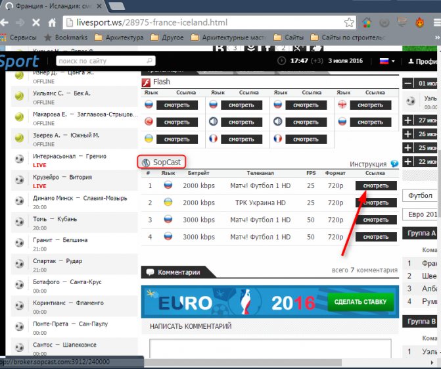Click the Ukrainian flag in SopCast row 2
This screenshot has height=369, width=441.
click(168, 202)
